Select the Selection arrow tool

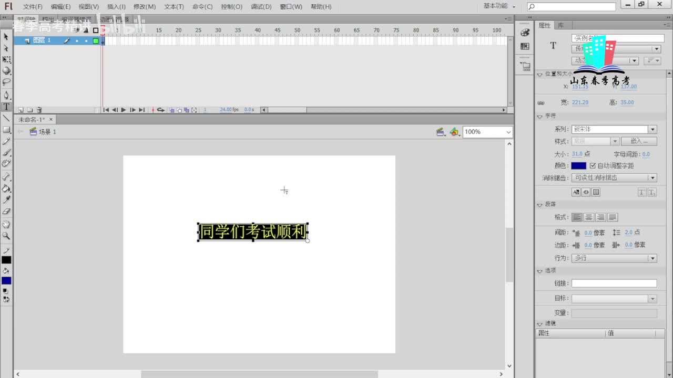(6, 37)
